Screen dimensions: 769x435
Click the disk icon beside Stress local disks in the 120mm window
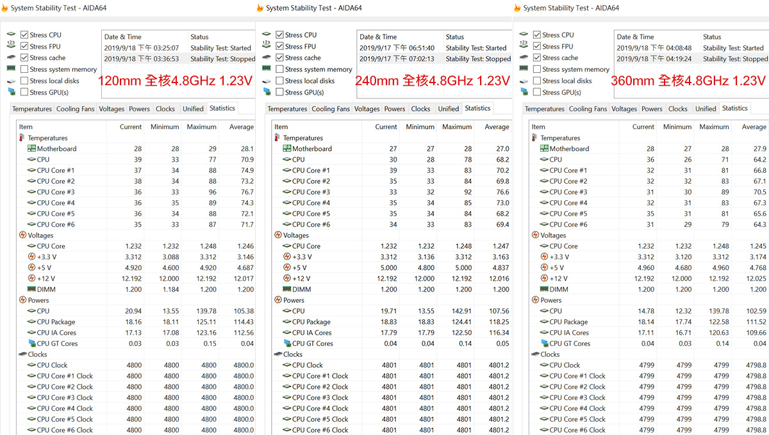[11, 81]
